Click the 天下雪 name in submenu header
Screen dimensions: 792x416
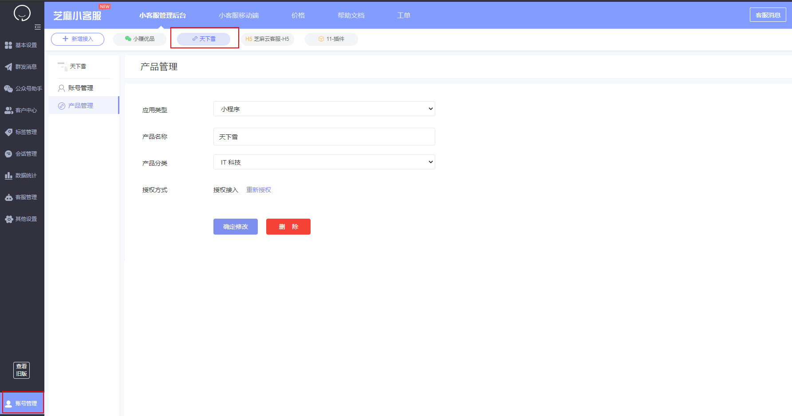pos(78,67)
